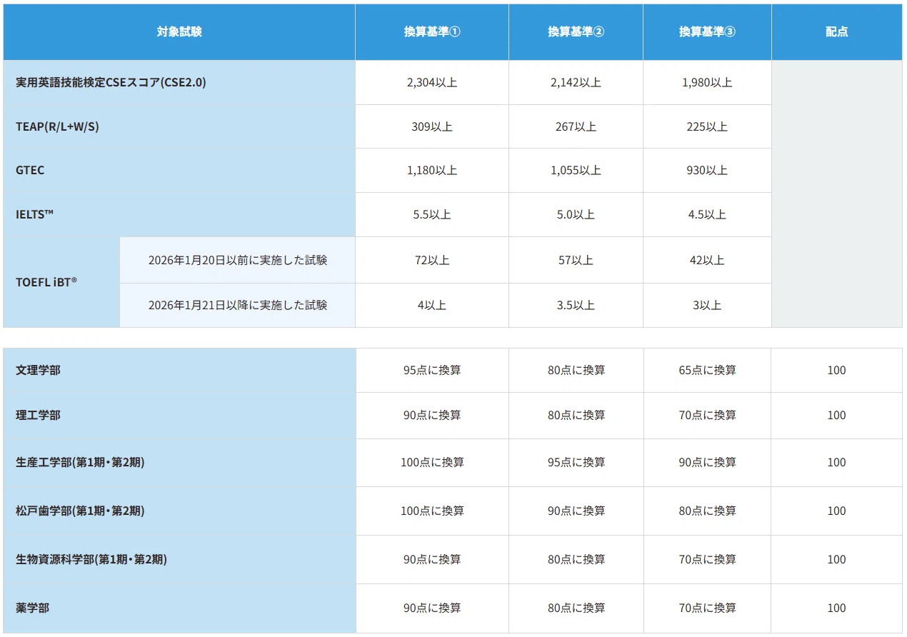Click the 90点に換算 cell for 生産工学部

[x=707, y=462]
